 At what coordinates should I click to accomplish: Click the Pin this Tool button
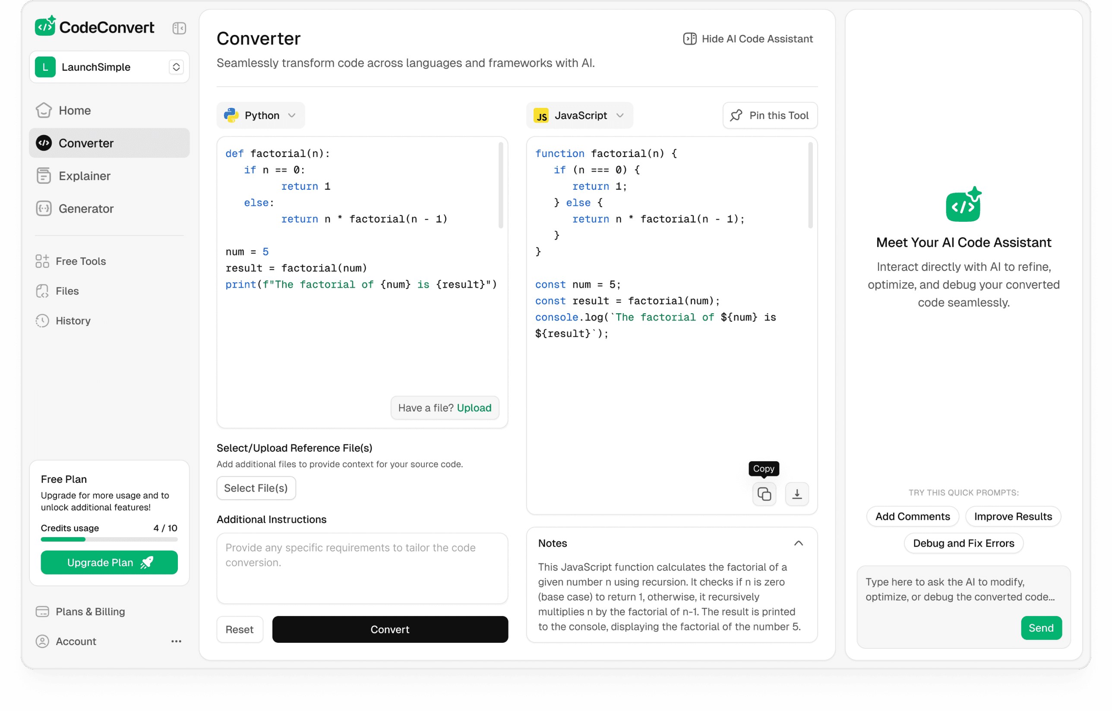tap(770, 116)
